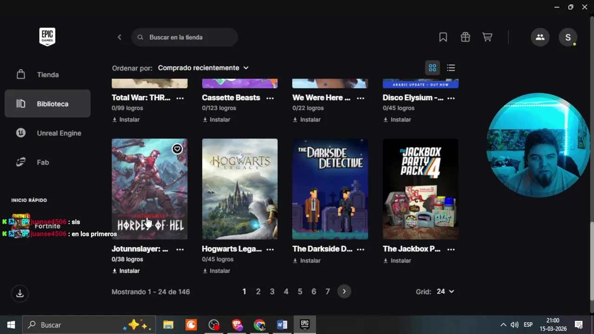Go to page 4 of library
Viewport: 594px width, 334px height.
[286, 292]
